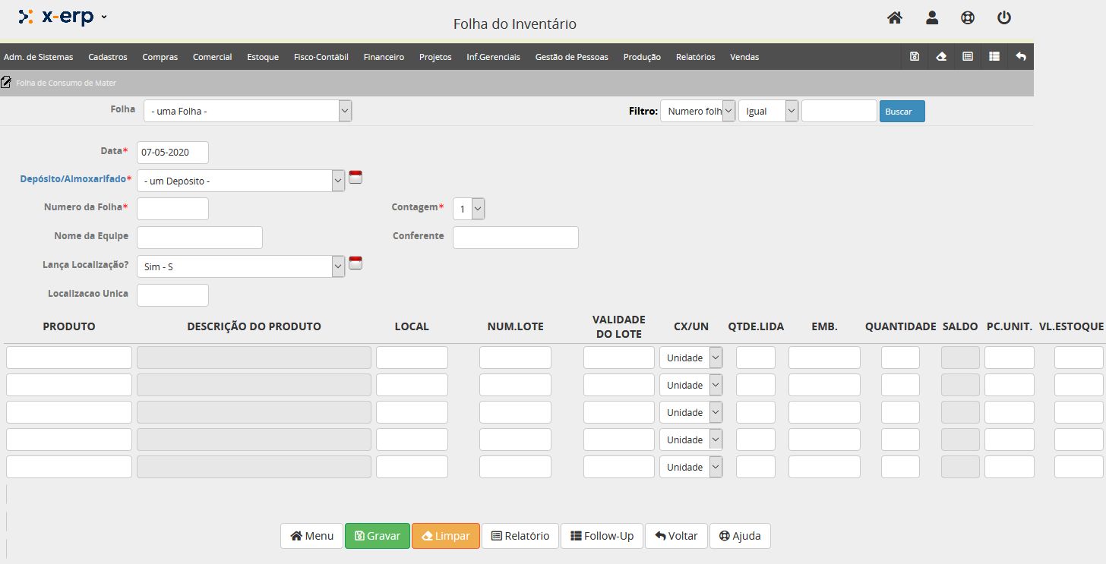Image resolution: width=1106 pixels, height=564 pixels.
Task: Click the x-erp logo
Action: point(56,16)
